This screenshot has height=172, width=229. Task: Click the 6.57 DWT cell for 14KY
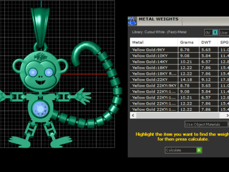click(208, 62)
